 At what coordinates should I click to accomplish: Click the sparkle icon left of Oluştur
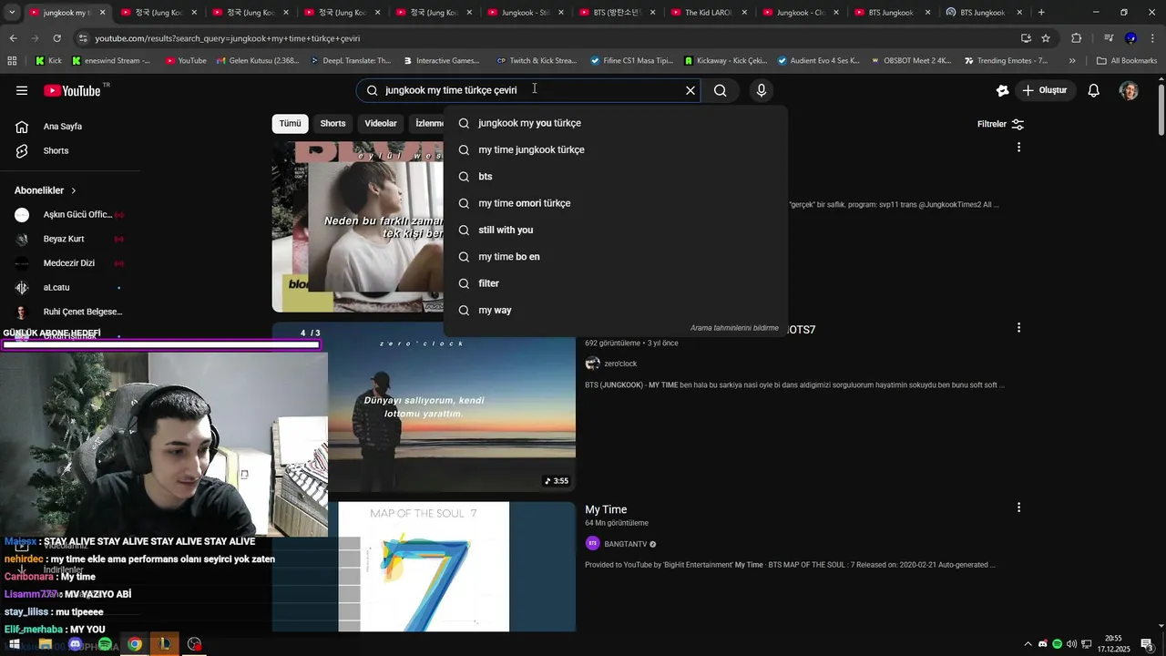pos(1003,90)
